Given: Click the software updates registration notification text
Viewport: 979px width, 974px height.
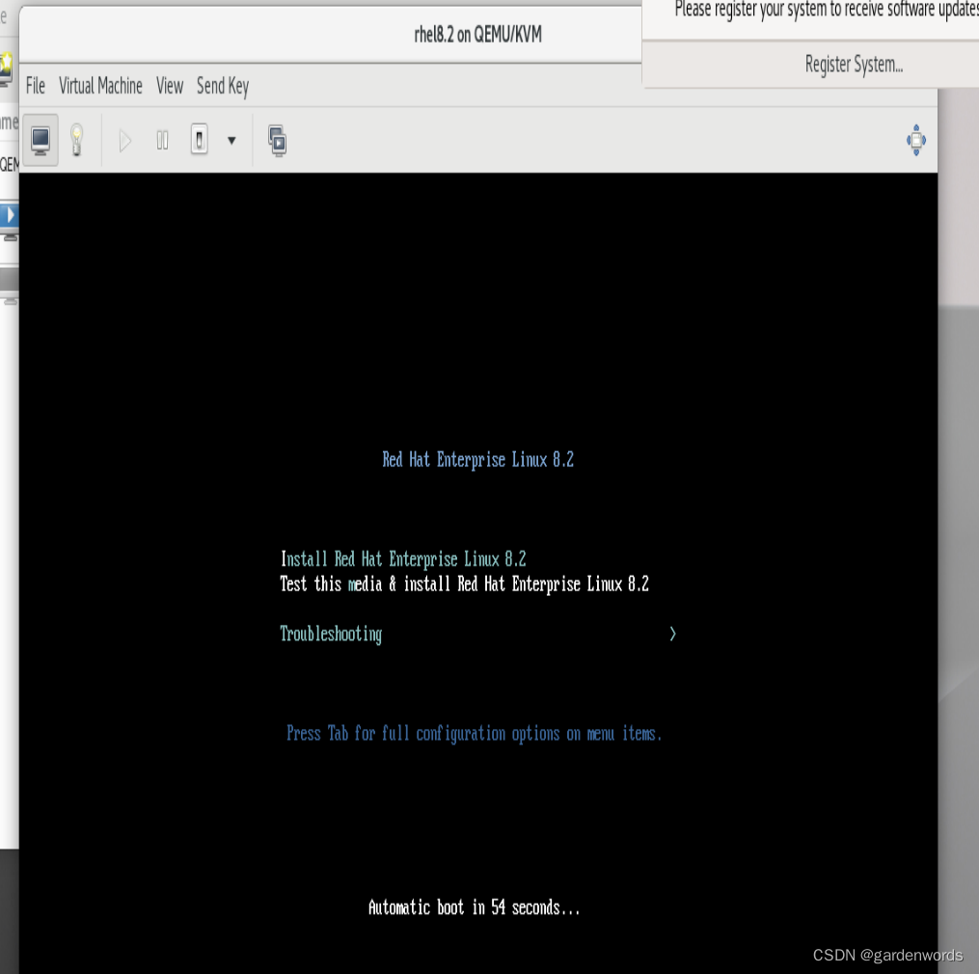Looking at the screenshot, I should [827, 10].
